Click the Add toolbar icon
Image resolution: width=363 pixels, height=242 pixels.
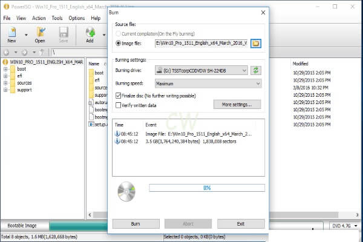click(x=90, y=32)
